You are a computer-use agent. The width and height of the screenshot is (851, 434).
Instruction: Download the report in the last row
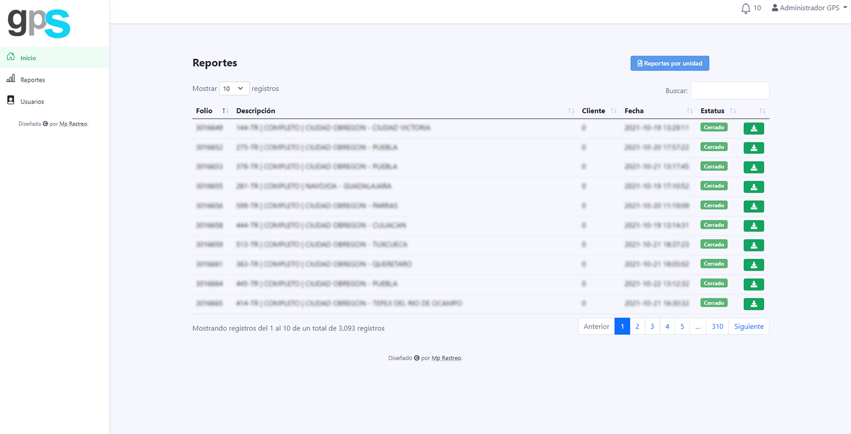(x=753, y=304)
